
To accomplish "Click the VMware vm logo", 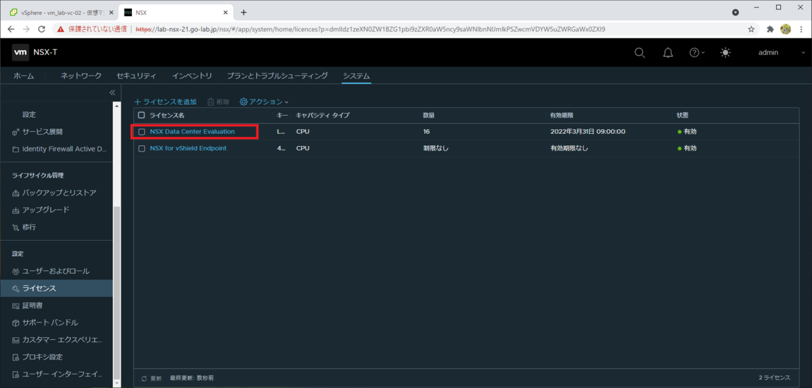I will 20,52.
